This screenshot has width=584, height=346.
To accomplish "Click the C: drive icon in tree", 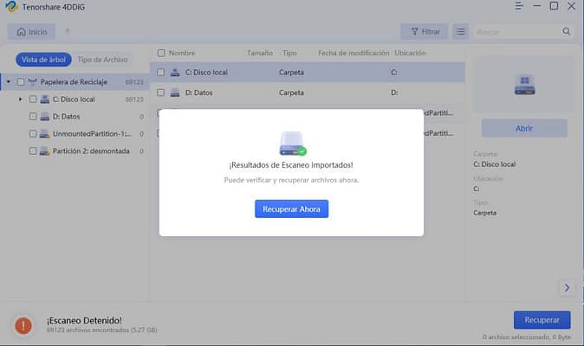I will coord(45,99).
